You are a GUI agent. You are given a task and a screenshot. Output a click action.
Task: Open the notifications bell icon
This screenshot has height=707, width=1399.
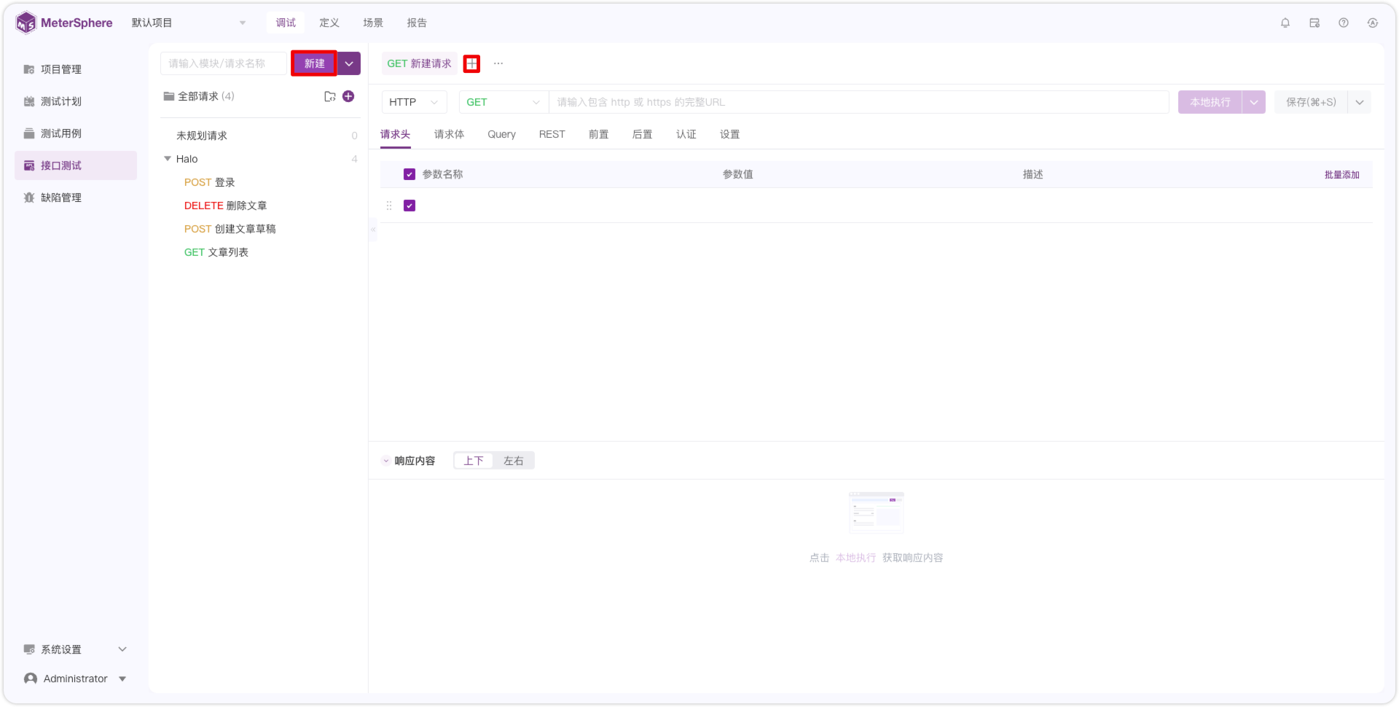pos(1285,23)
